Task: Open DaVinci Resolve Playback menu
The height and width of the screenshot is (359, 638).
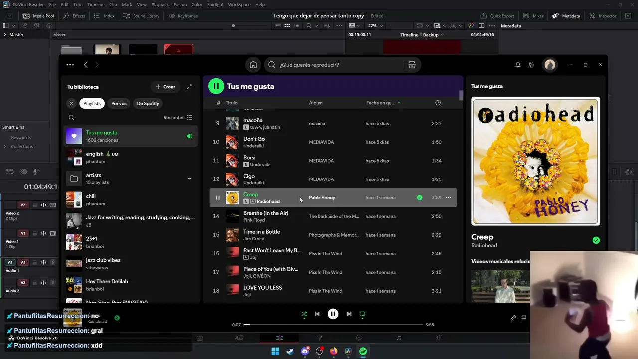Action: pyautogui.click(x=160, y=5)
